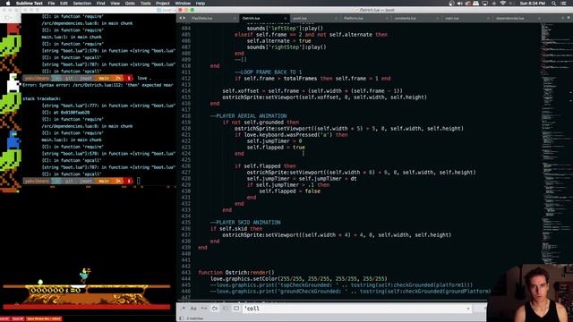Viewport: 573px width, 322px height.
Task: Open Spotlight search
Action: (x=553, y=4)
